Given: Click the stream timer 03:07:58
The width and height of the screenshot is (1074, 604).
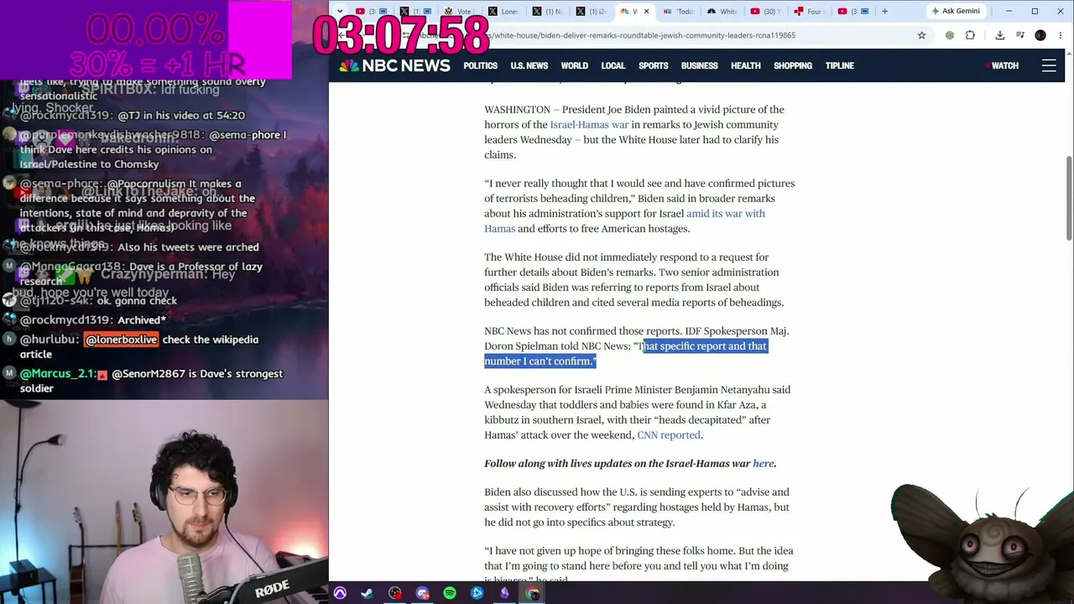Looking at the screenshot, I should [400, 35].
